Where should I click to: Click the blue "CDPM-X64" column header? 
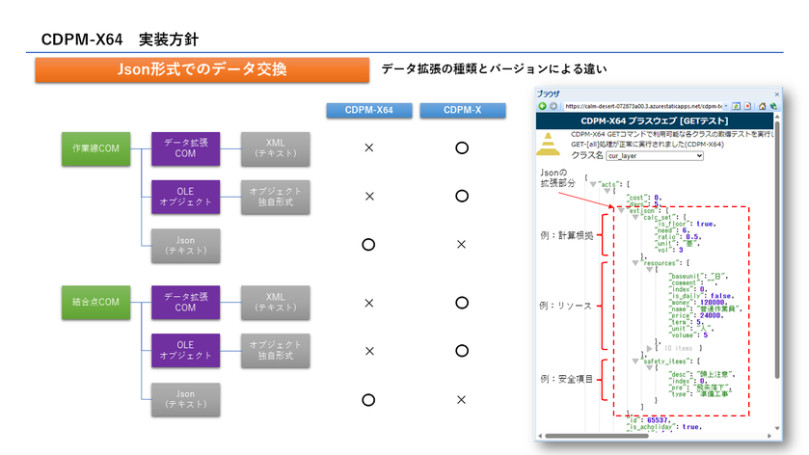369,111
